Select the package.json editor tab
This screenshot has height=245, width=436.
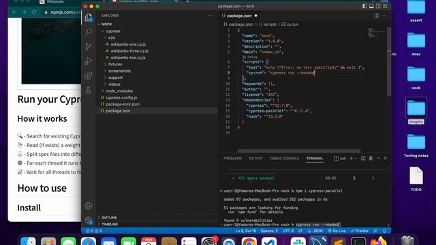(239, 16)
